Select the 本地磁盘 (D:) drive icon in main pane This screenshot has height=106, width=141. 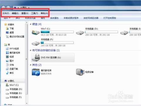tap(80, 33)
